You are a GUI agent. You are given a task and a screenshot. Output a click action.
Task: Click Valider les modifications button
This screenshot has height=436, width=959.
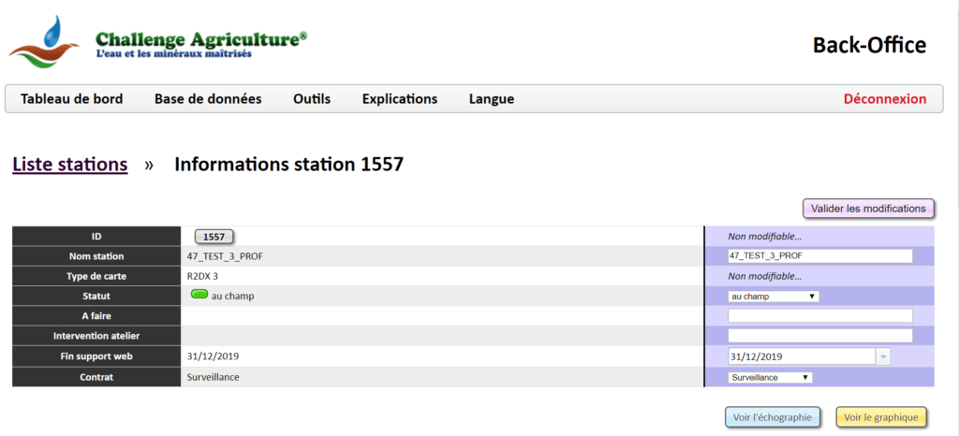868,209
